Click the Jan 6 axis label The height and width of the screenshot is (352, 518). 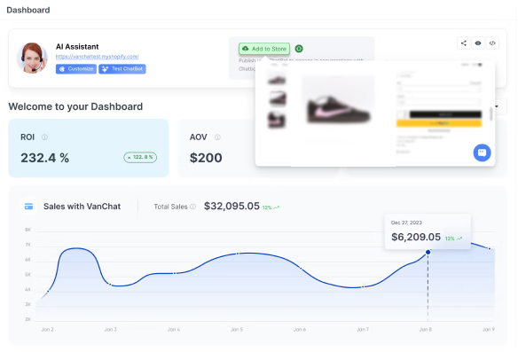pos(300,329)
